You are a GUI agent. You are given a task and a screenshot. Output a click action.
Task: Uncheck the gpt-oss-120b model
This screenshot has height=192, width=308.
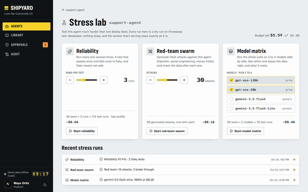click(x=232, y=80)
